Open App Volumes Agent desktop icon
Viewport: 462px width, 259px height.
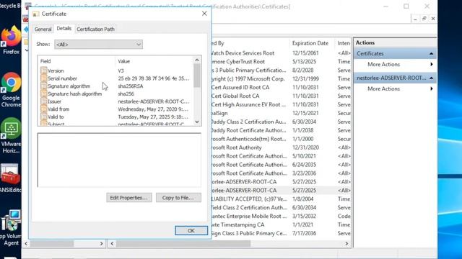click(11, 227)
